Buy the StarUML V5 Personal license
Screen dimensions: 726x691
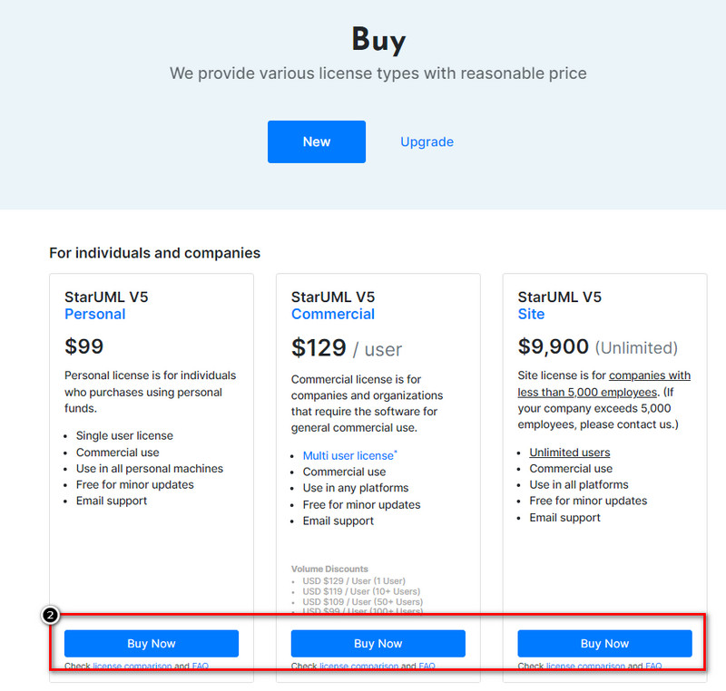point(152,643)
